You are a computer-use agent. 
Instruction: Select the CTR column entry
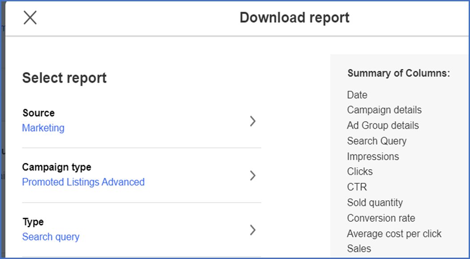(x=357, y=187)
